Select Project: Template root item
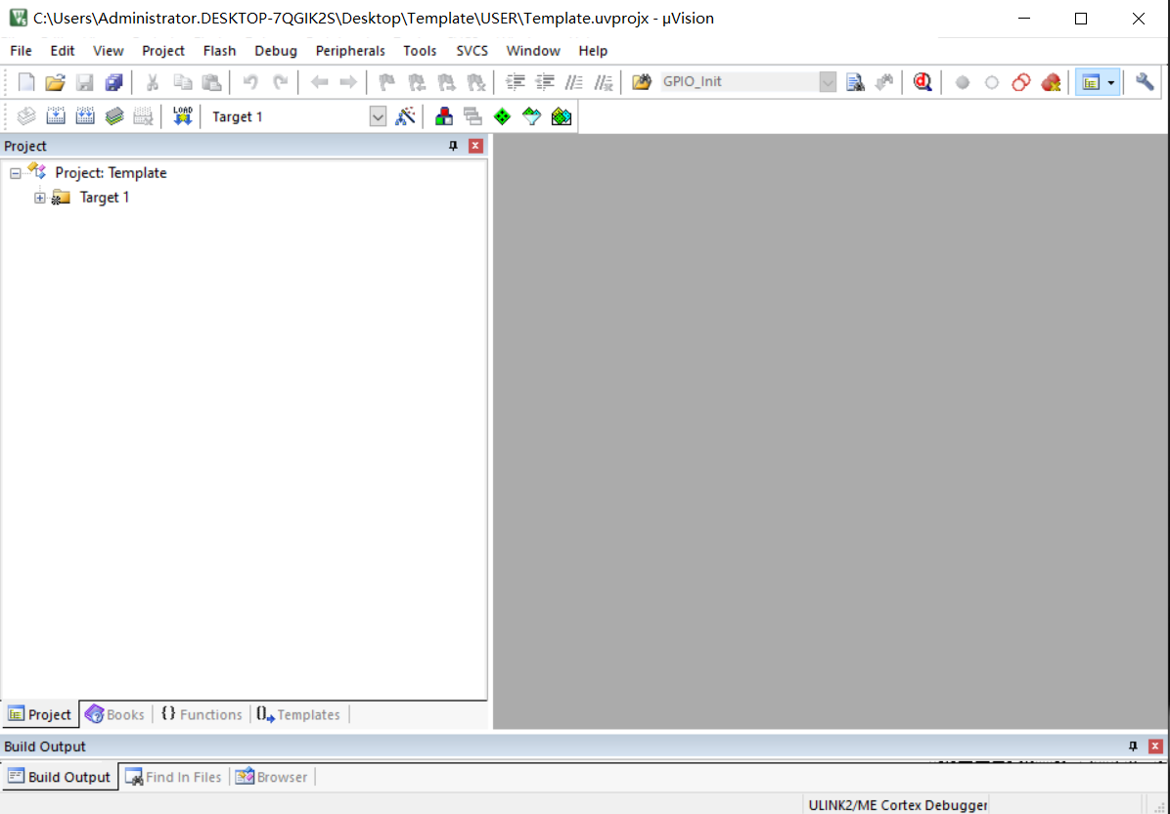 tap(111, 173)
